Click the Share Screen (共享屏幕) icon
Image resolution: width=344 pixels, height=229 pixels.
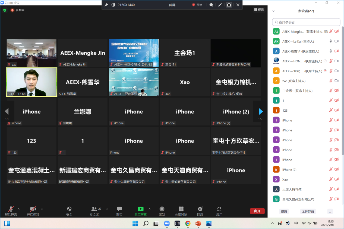140,209
